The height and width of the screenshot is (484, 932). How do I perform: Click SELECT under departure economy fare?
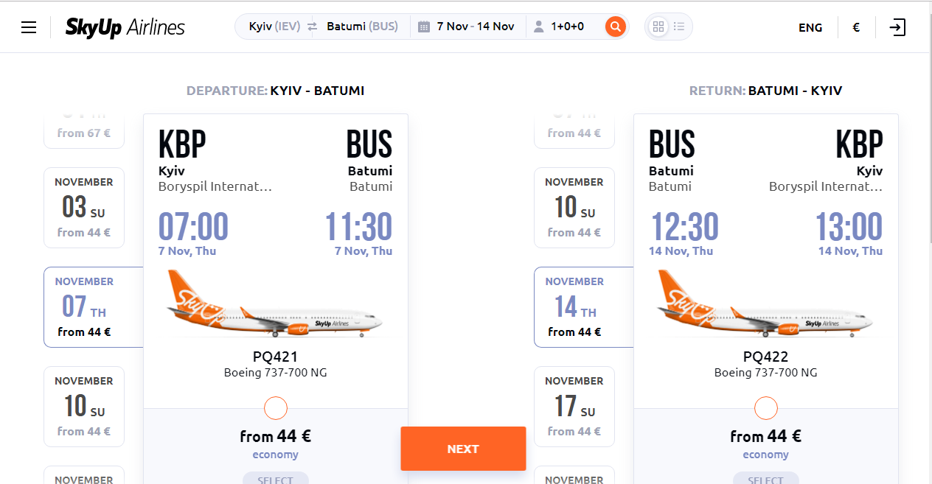275,478
